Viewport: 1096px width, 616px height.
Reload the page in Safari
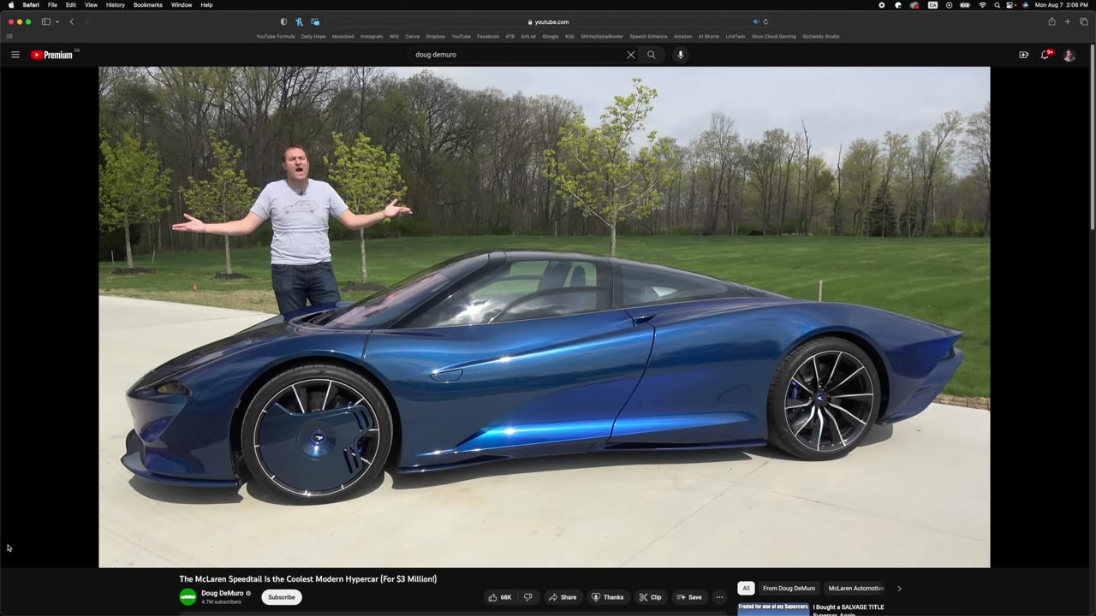pyautogui.click(x=765, y=21)
